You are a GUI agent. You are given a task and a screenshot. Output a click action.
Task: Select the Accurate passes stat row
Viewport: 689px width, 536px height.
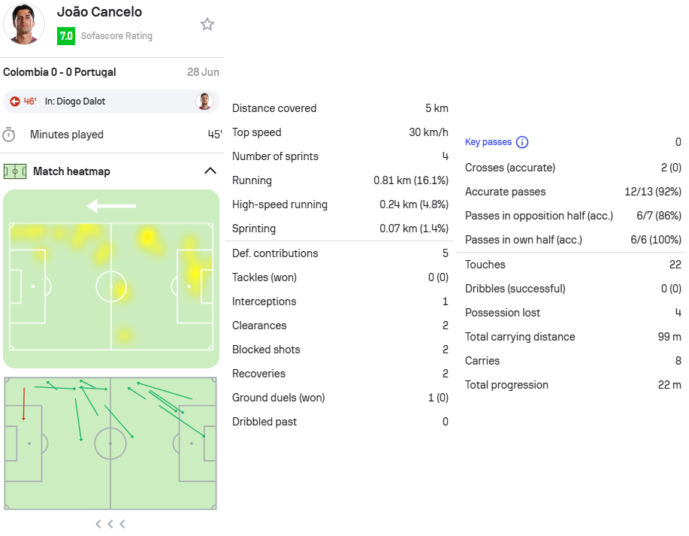[x=573, y=192]
